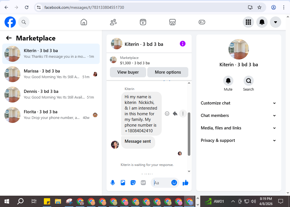Image resolution: width=290 pixels, height=207 pixels.
Task: Open the Kiterin · 3 bd 3 ba conversation
Action: (x=51, y=54)
